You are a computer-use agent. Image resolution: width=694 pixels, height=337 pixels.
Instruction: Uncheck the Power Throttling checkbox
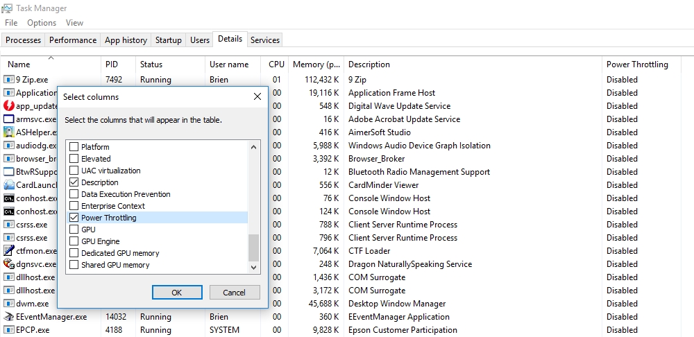click(74, 218)
